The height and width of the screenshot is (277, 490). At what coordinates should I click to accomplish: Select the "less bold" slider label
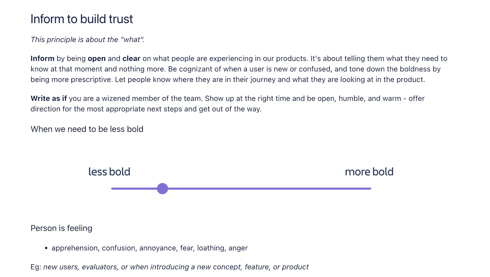coord(109,172)
